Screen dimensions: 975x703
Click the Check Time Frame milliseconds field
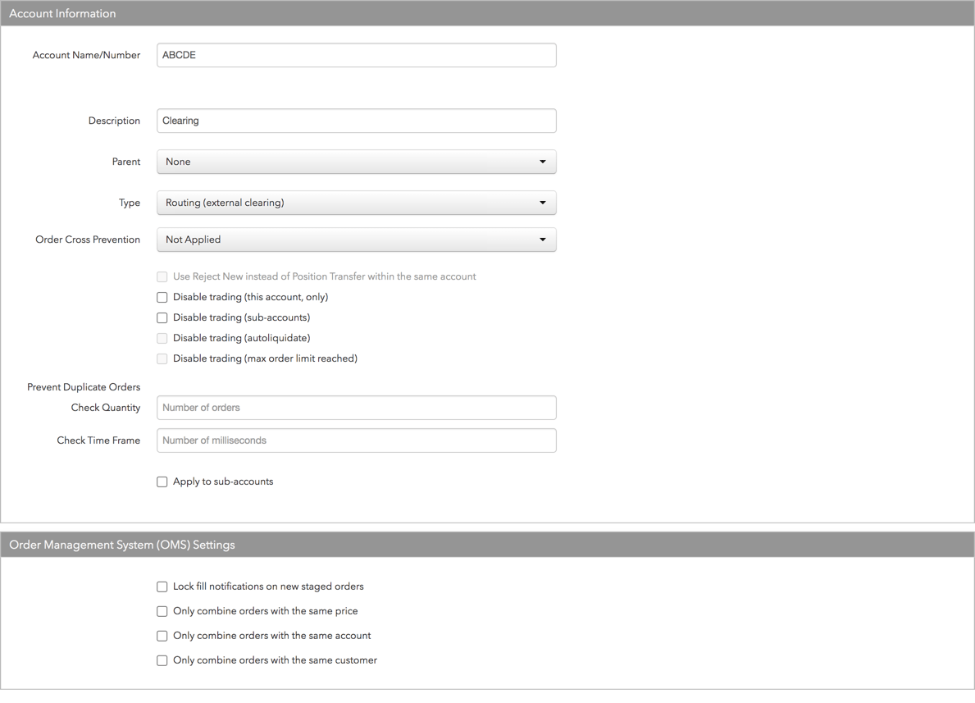click(357, 441)
